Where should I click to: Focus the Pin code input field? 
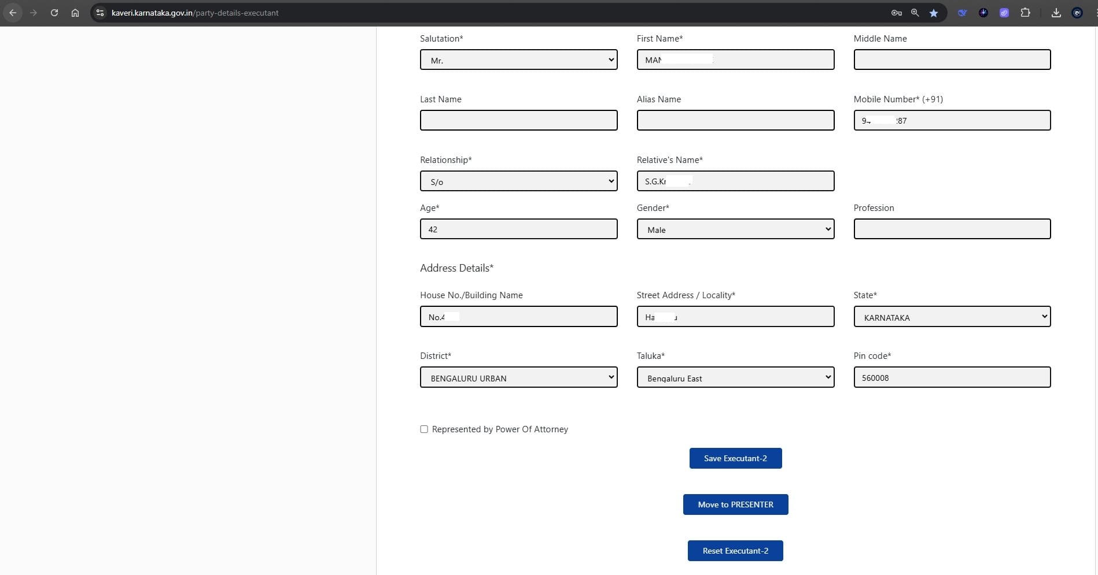click(x=952, y=378)
